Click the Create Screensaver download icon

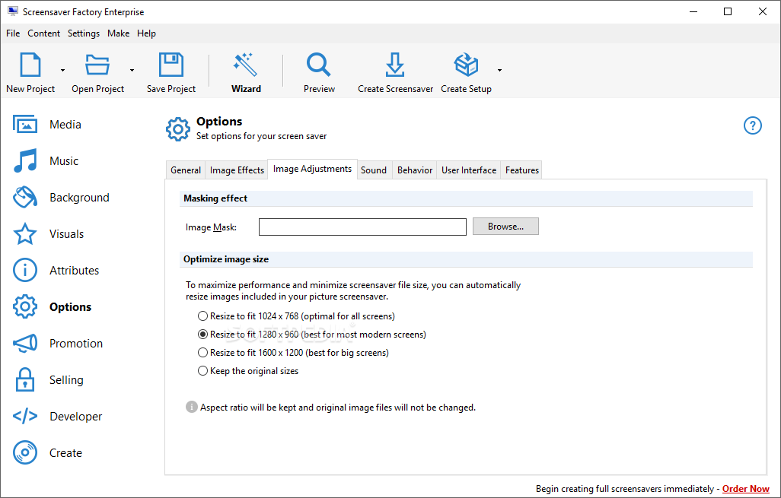coord(395,65)
